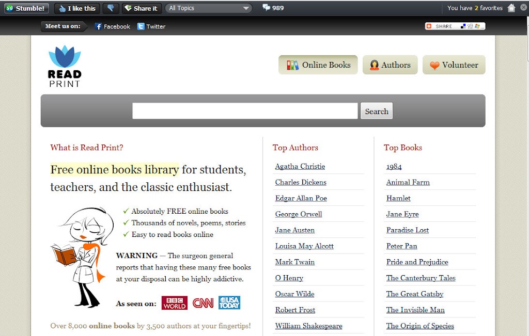Click the reading girl illustration

pos(82,258)
